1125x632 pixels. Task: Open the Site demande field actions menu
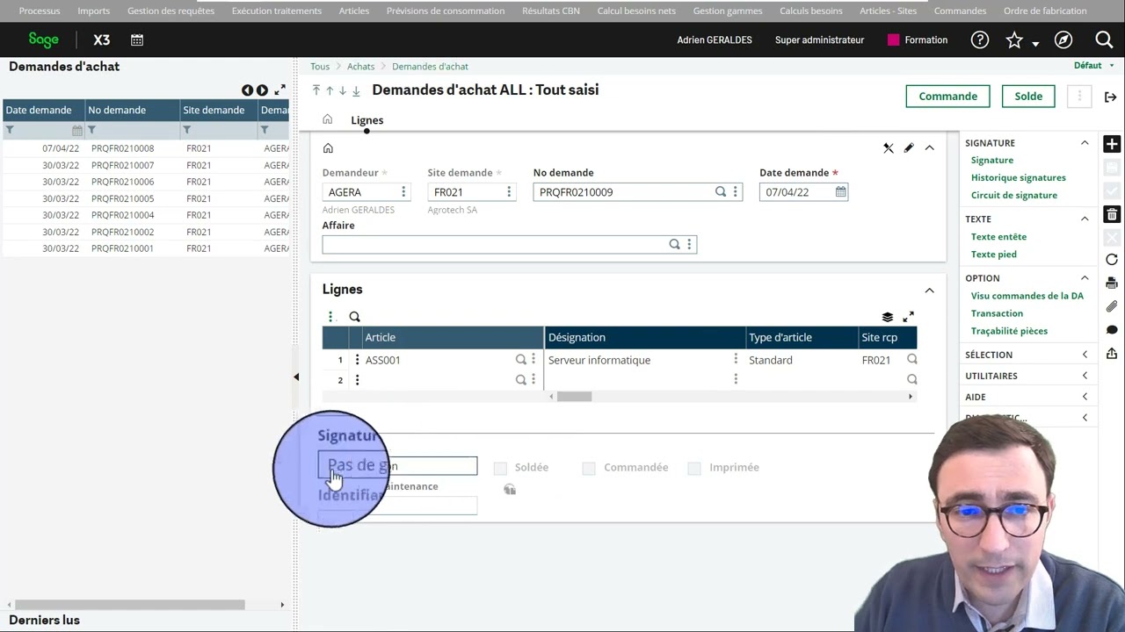pyautogui.click(x=508, y=191)
